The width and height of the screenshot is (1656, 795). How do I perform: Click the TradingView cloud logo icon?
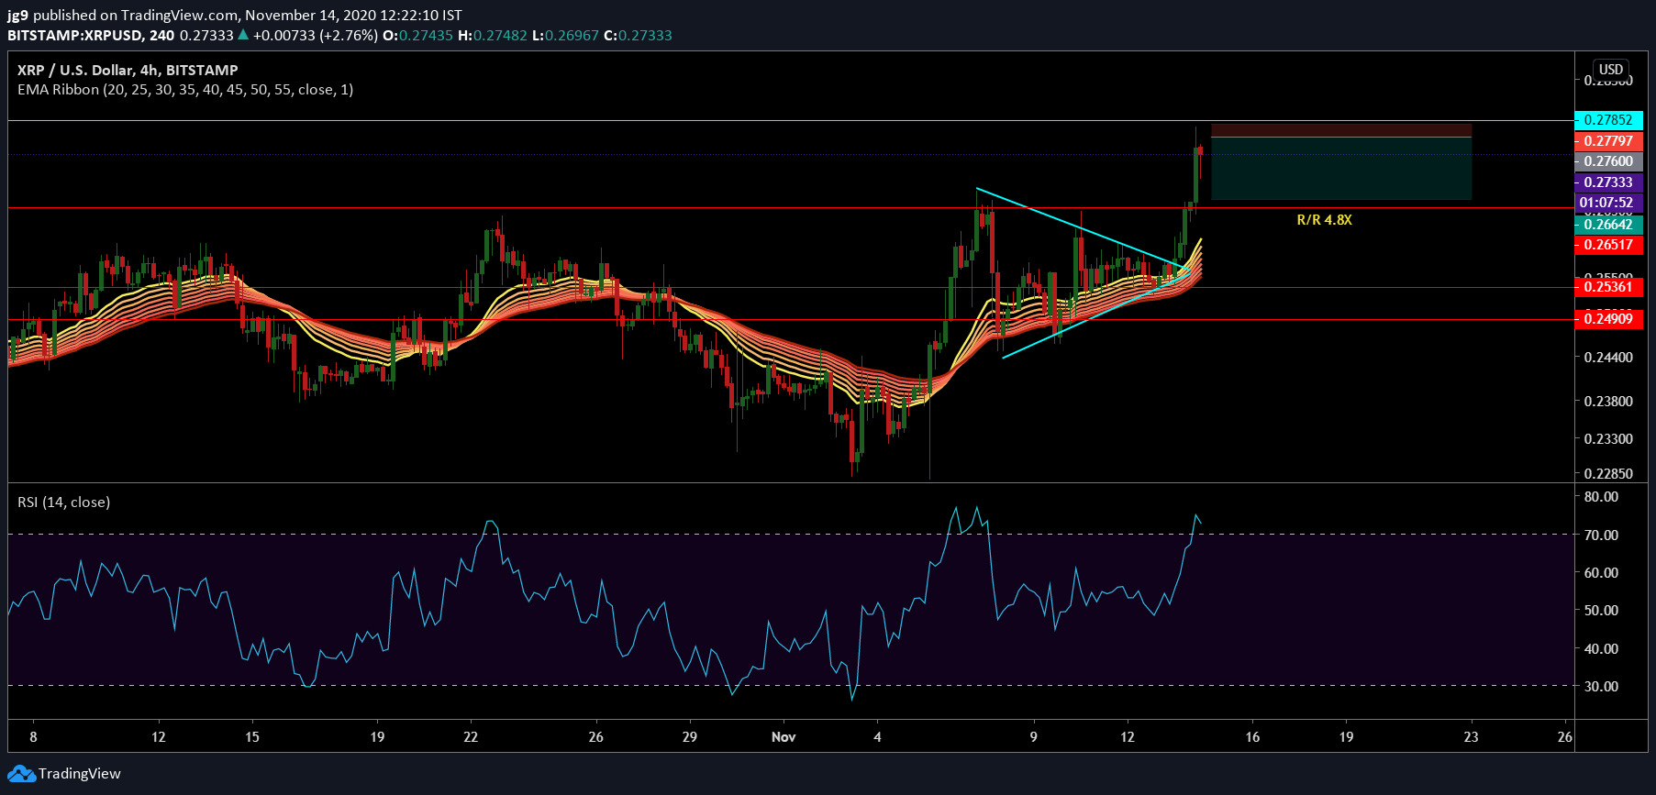pos(21,774)
